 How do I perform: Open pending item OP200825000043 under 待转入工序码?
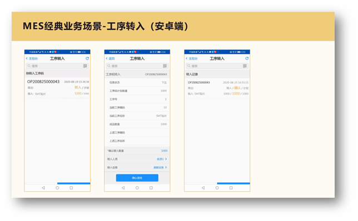[57, 88]
